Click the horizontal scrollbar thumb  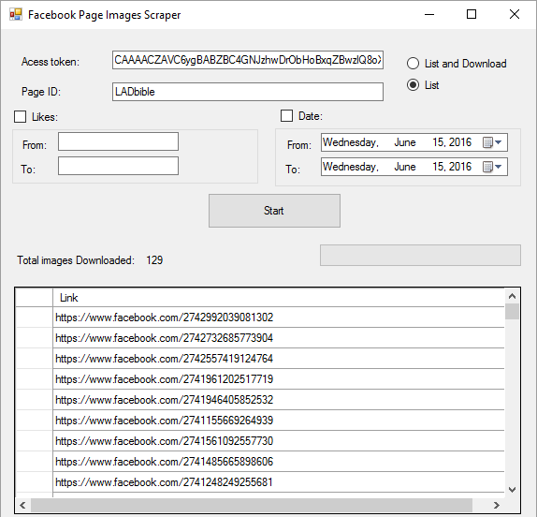252,505
